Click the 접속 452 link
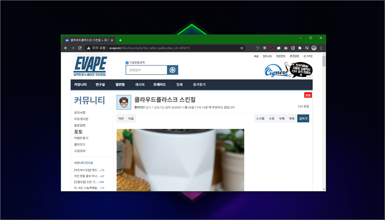The height and width of the screenshot is (220, 385). click(x=268, y=56)
